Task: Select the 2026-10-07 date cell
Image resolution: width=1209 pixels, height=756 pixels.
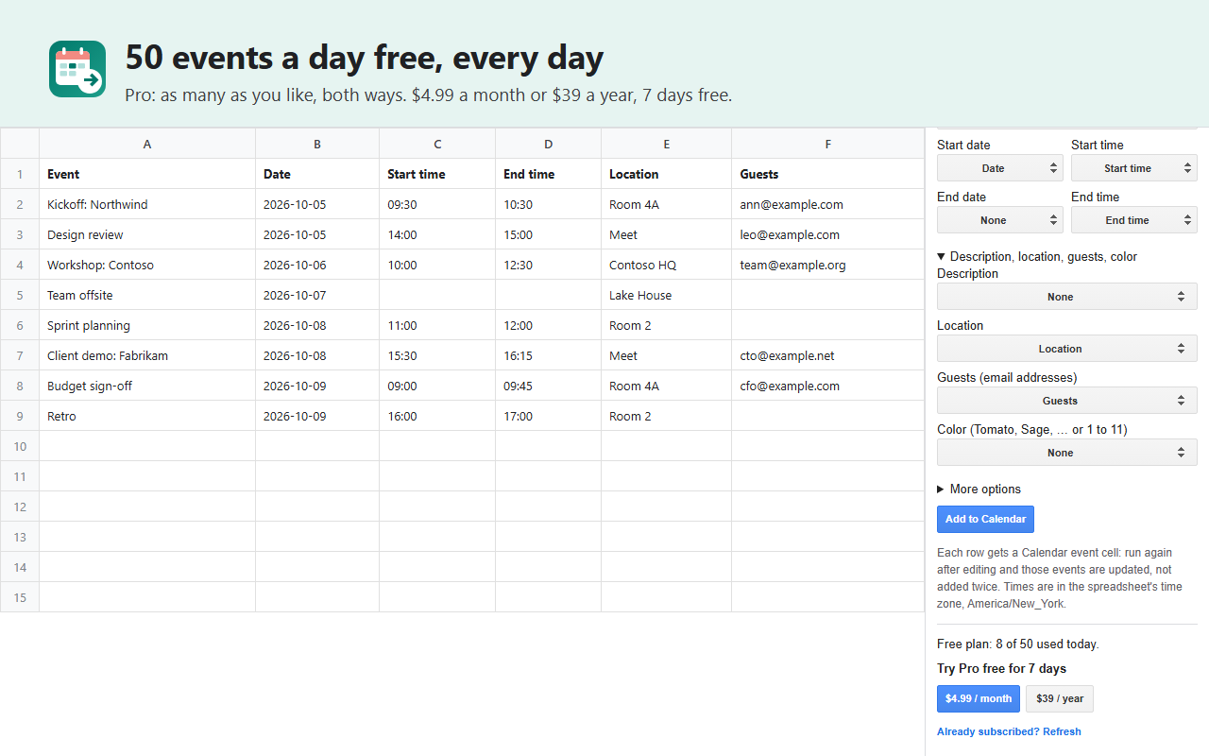Action: coord(317,295)
